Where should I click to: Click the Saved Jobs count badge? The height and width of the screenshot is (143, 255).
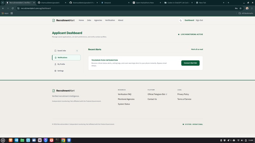[77, 51]
